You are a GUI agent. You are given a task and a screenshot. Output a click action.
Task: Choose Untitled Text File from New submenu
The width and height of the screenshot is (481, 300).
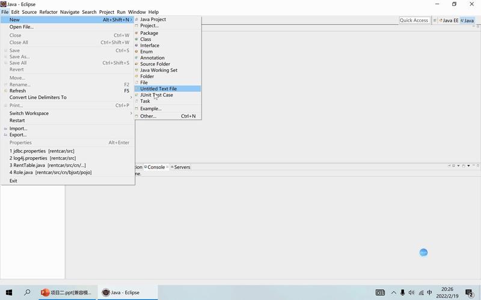click(x=159, y=89)
